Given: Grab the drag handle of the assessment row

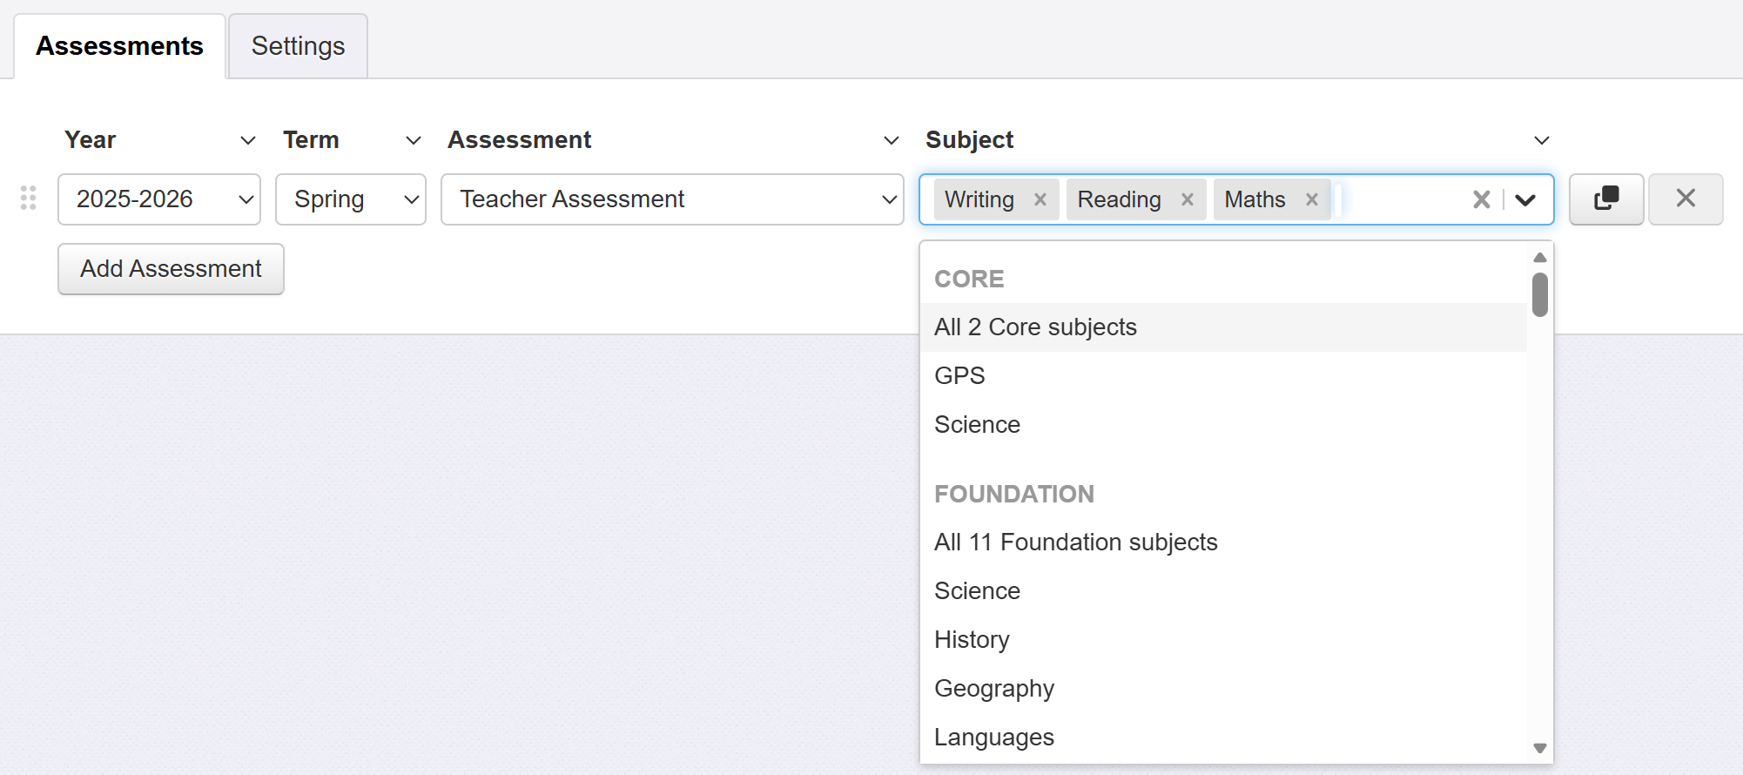Looking at the screenshot, I should pyautogui.click(x=29, y=199).
